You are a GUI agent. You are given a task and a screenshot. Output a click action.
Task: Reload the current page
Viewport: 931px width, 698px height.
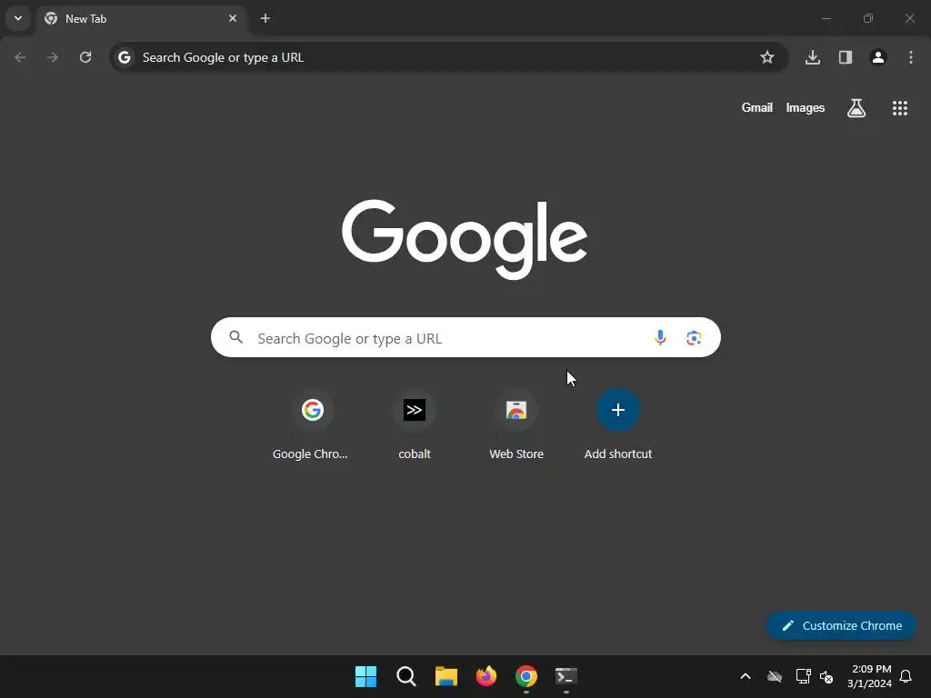pyautogui.click(x=85, y=57)
